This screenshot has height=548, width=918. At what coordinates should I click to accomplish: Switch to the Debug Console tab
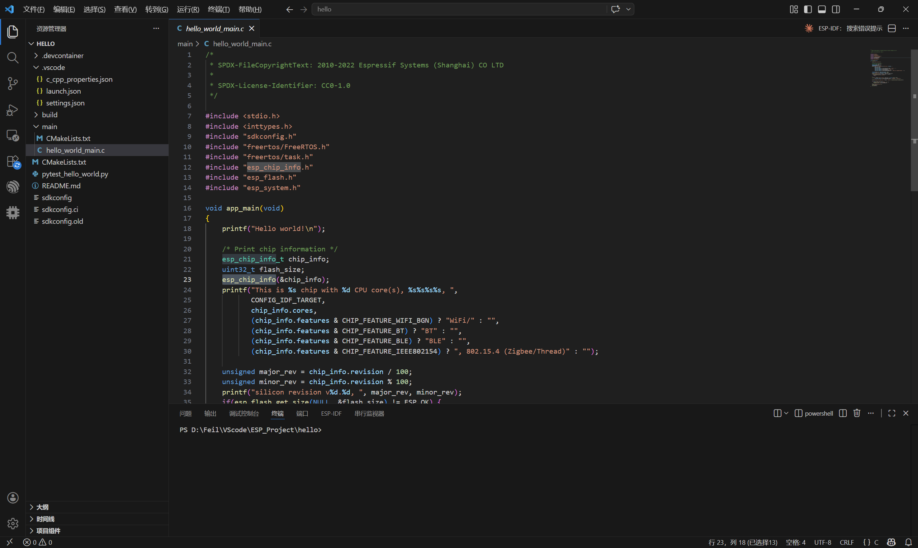(x=244, y=413)
